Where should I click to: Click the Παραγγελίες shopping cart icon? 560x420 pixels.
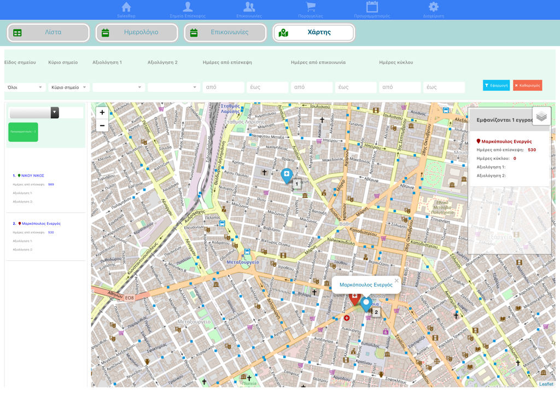coord(311,7)
